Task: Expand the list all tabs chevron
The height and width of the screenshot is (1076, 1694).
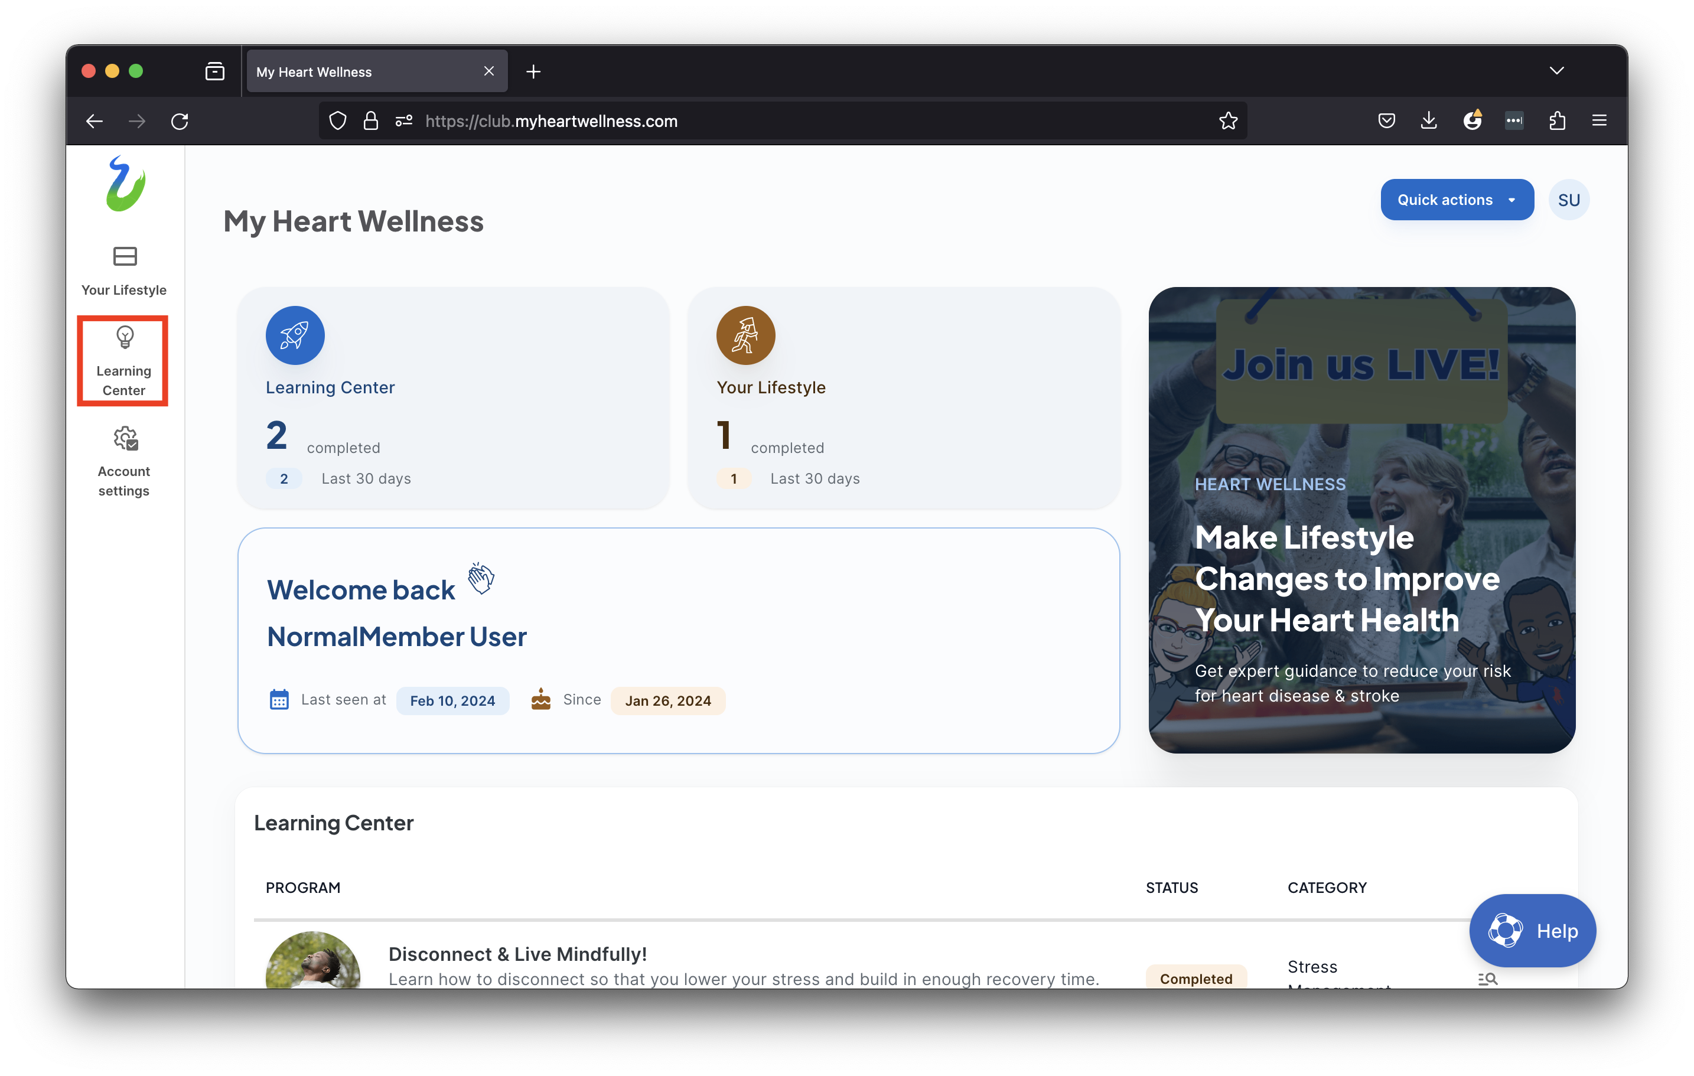Action: point(1556,71)
